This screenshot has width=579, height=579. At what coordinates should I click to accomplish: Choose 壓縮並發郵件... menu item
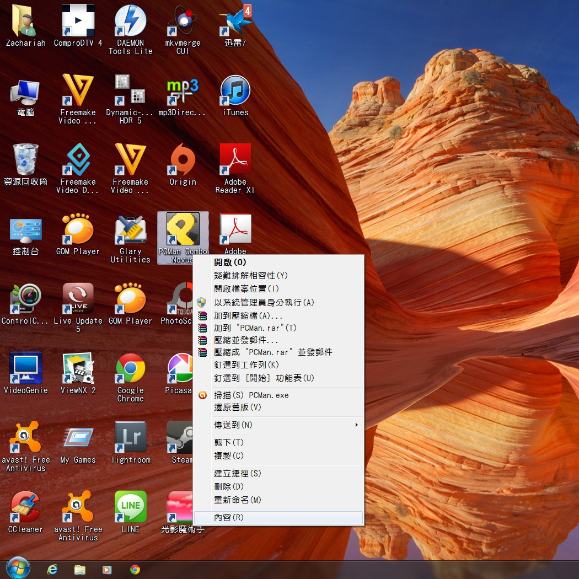(278, 340)
